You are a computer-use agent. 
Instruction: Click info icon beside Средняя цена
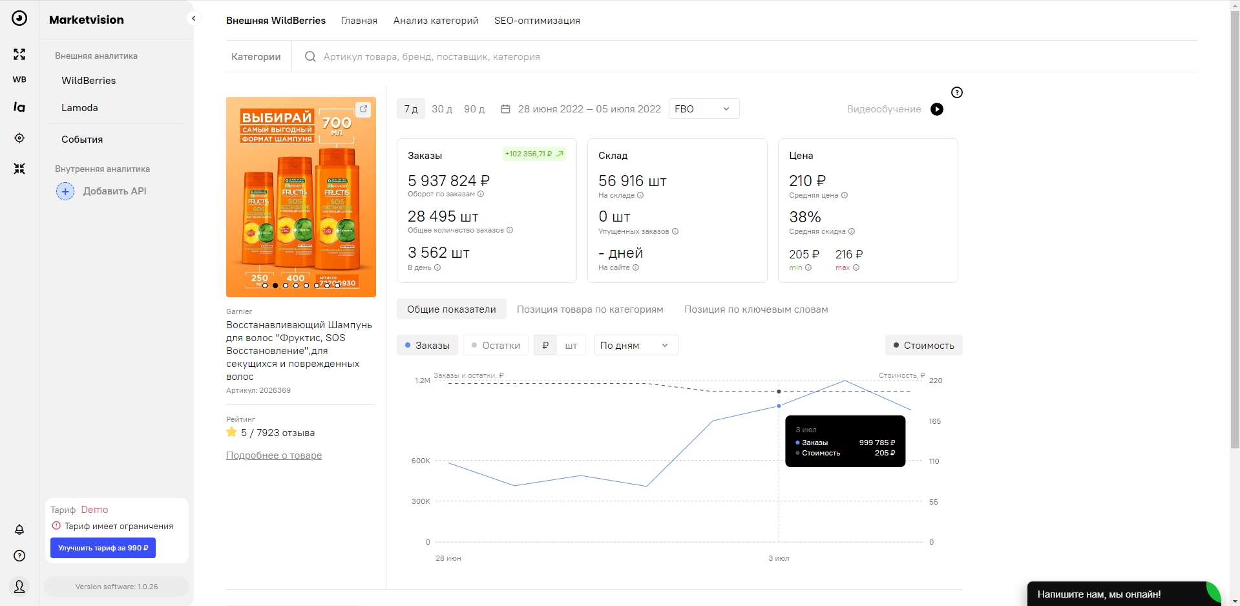coord(845,195)
